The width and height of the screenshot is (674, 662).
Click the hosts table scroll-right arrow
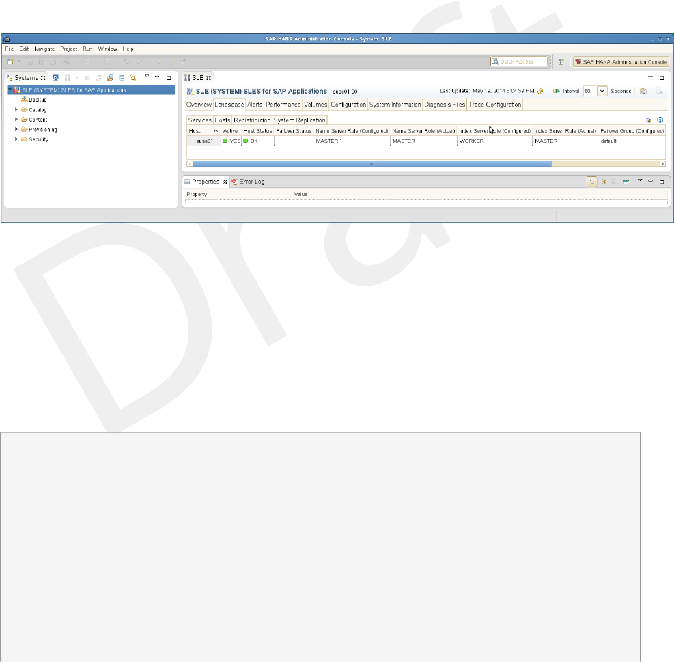pyautogui.click(x=662, y=163)
